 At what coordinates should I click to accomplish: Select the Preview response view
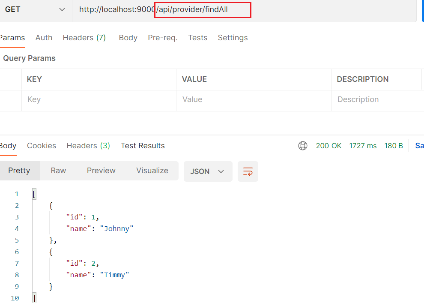101,171
